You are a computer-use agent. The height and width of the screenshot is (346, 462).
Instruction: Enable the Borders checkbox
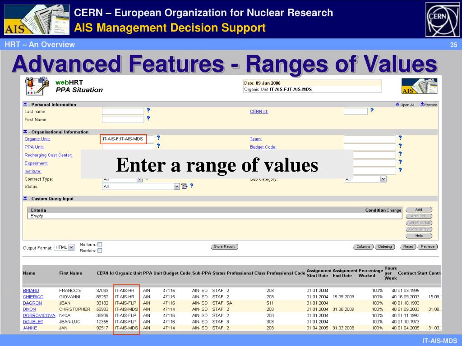point(100,250)
